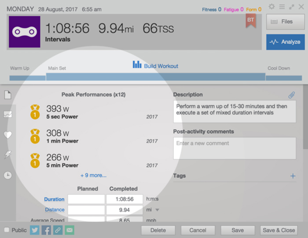Click the expand window arrows icon
This screenshot has width=308, height=238.
(291, 7)
